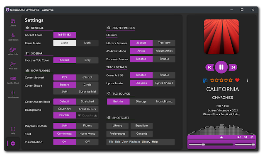The image size is (265, 162).
Task: Set Color Mode to Light
Action: tap(64, 43)
